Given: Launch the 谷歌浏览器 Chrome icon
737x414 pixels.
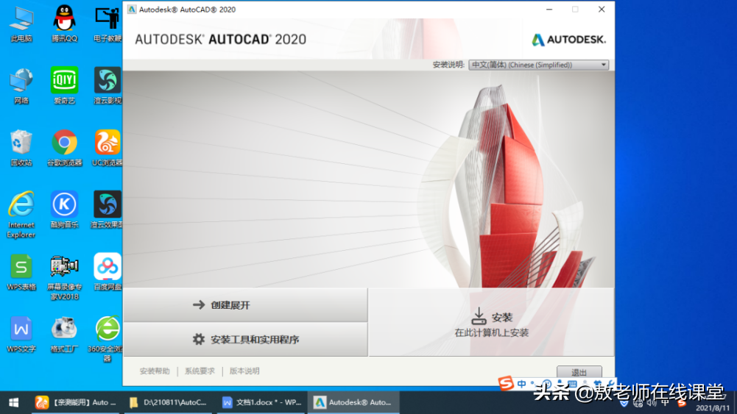Looking at the screenshot, I should 64,148.
